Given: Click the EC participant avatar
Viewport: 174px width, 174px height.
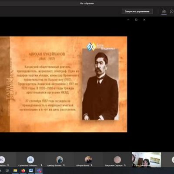Looking at the screenshot, I should (2, 160).
